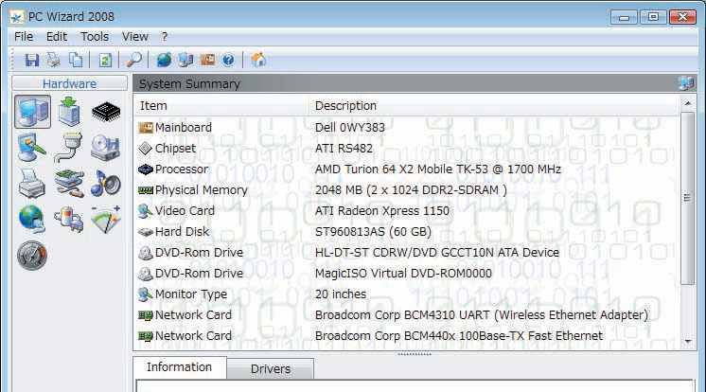Open Help with the question mark icon
This screenshot has width=706, height=392.
tap(228, 60)
